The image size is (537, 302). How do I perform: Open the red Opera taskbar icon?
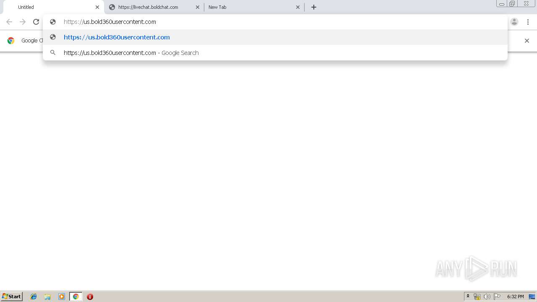pos(90,297)
